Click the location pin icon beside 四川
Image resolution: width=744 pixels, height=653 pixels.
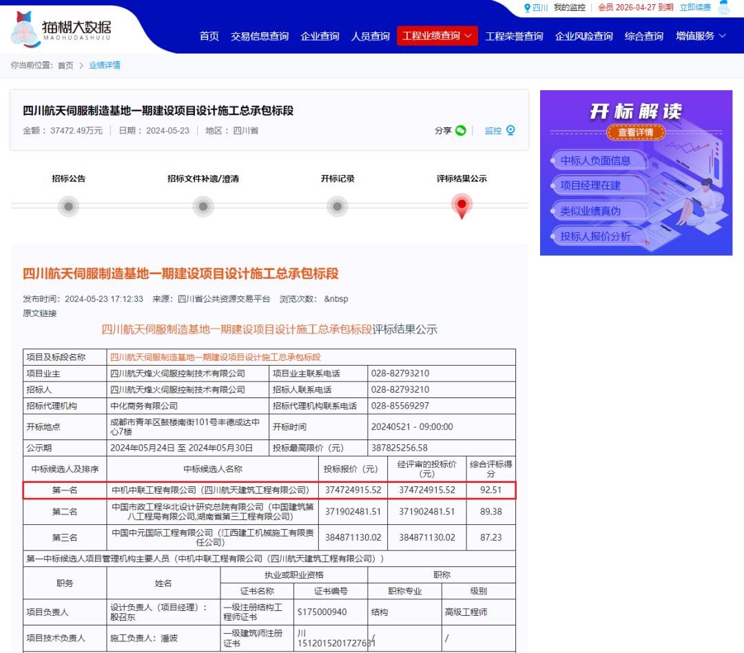click(528, 8)
